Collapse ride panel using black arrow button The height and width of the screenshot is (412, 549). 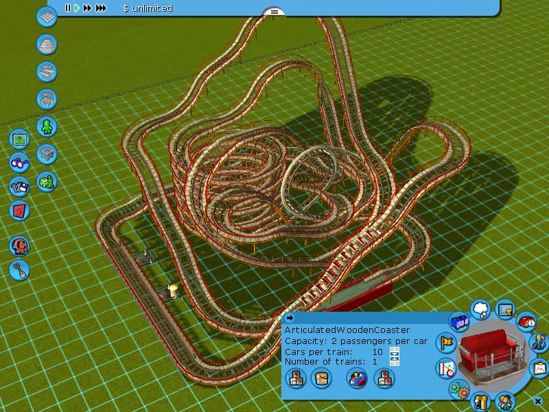click(x=290, y=318)
